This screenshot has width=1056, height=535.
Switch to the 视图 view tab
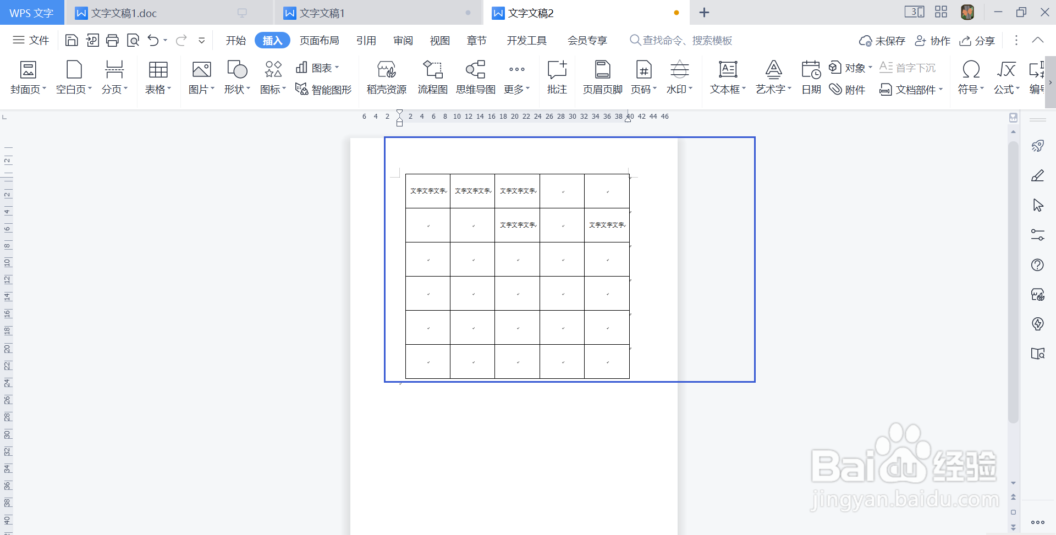440,40
